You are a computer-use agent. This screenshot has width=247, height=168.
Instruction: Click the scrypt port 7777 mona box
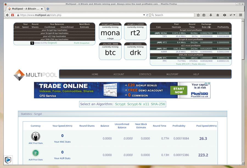(x=110, y=31)
